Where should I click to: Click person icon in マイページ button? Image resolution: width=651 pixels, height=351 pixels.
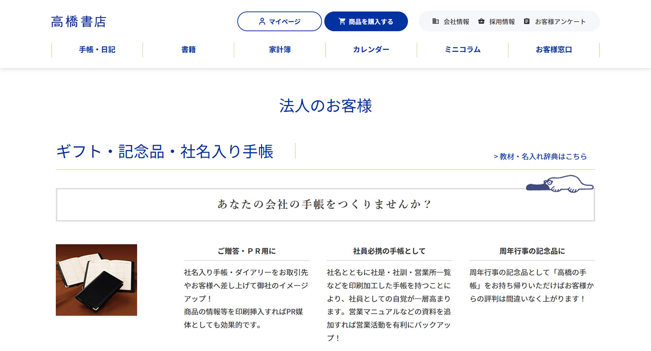(262, 21)
